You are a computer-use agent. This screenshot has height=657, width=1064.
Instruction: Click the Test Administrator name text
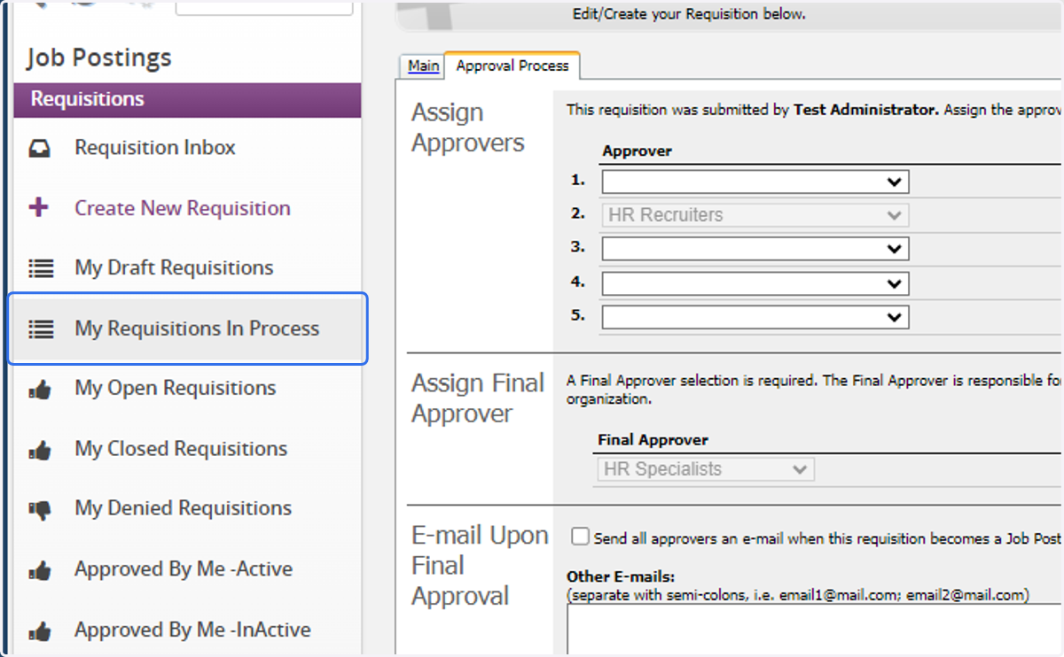pyautogui.click(x=865, y=111)
